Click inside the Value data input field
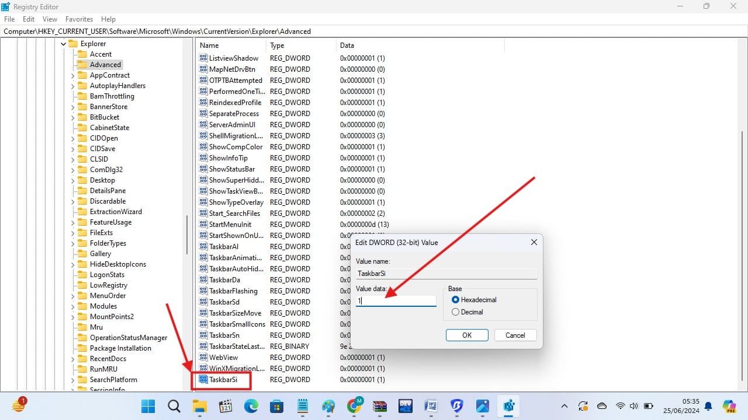748x420 pixels. pyautogui.click(x=396, y=300)
